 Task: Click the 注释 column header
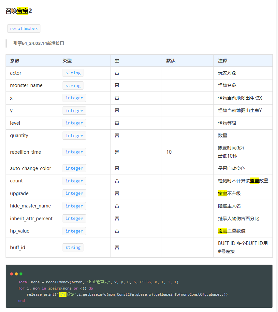pyautogui.click(x=223, y=61)
